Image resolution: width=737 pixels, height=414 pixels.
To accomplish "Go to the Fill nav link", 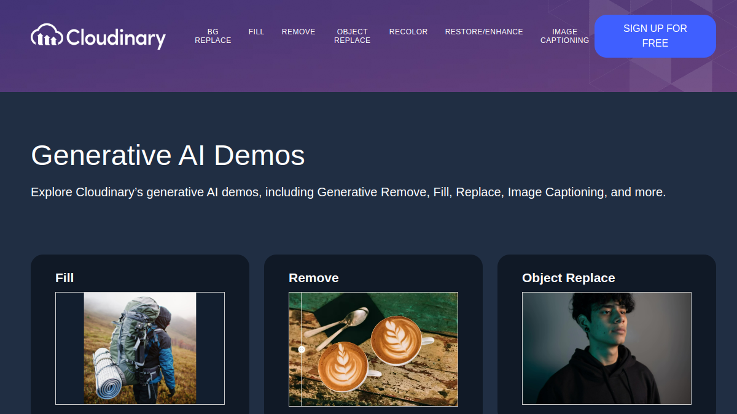I will coord(257,32).
